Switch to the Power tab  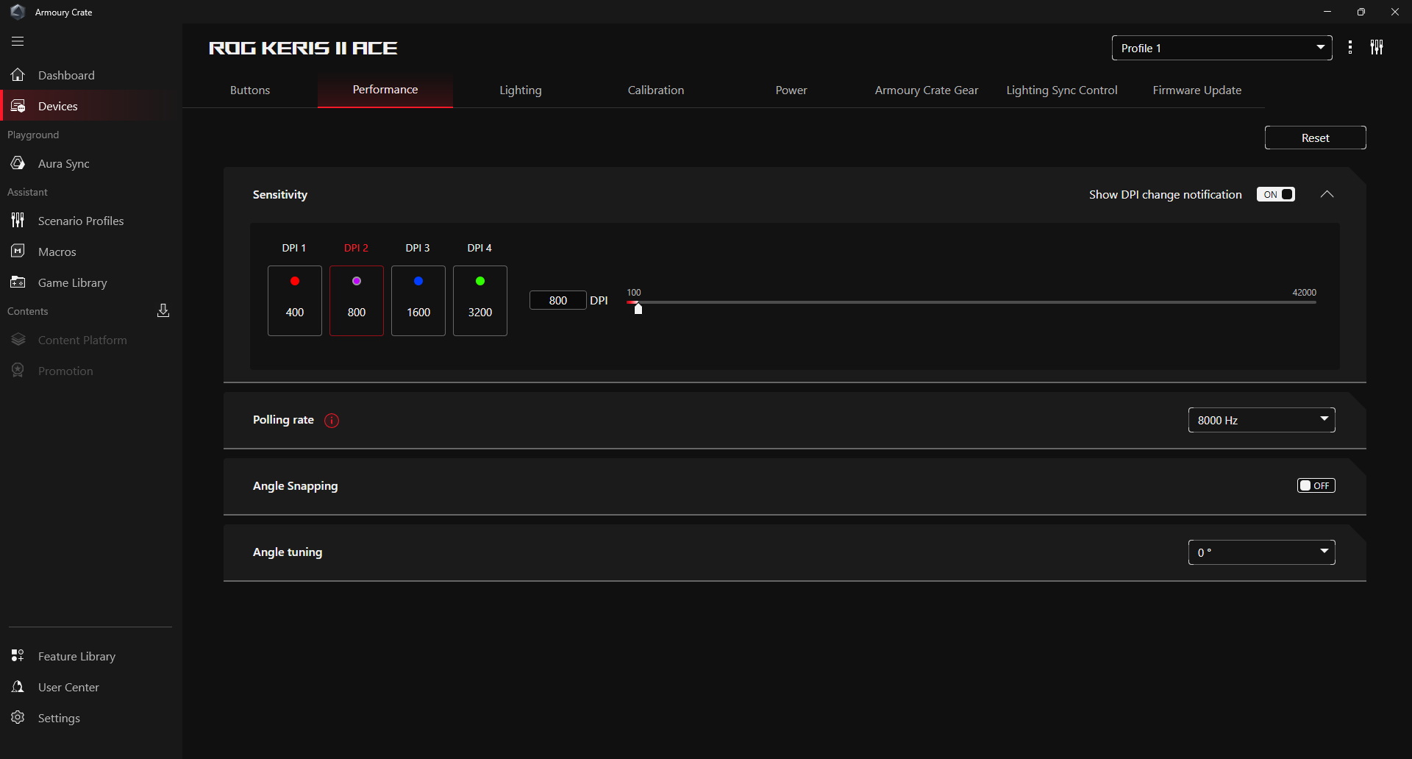coord(791,90)
